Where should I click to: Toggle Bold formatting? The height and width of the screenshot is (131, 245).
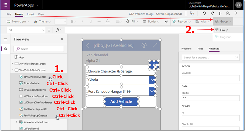point(73,22)
